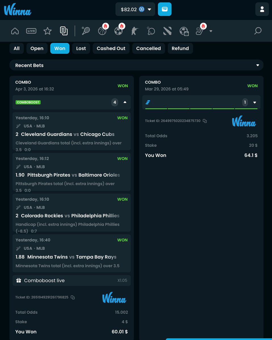Click the Winna logo in the Mar 29 ticket
Image resolution: width=272 pixels, height=340 pixels.
coord(244,121)
